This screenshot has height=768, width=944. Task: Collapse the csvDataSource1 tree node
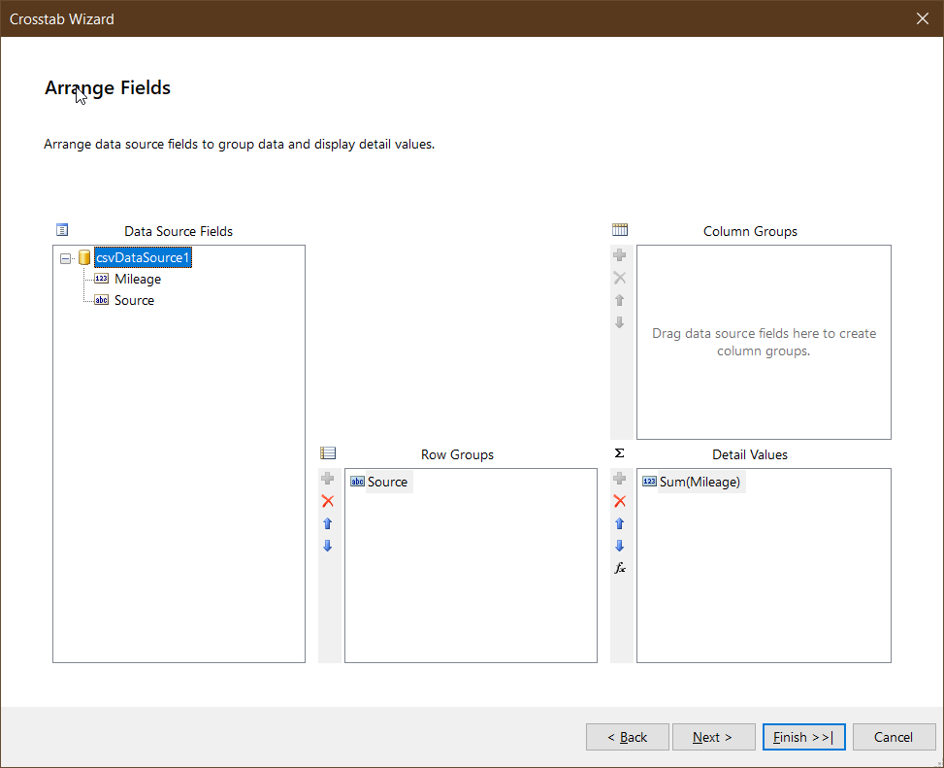pos(66,258)
